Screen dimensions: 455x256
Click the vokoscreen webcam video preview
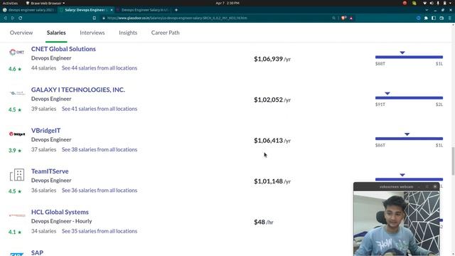[397, 223]
